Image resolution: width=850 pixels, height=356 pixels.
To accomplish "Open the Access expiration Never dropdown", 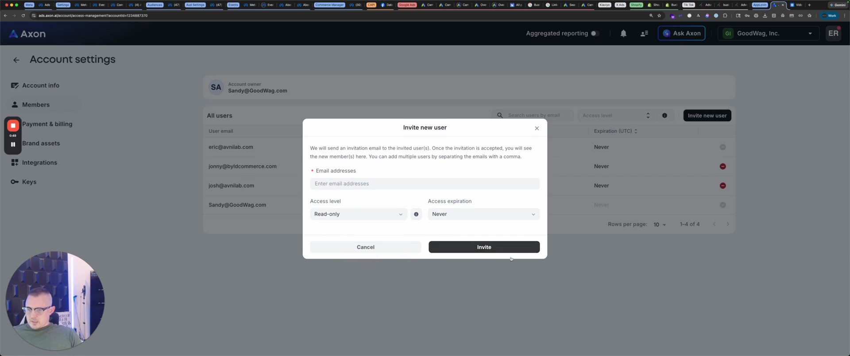I will (x=483, y=214).
